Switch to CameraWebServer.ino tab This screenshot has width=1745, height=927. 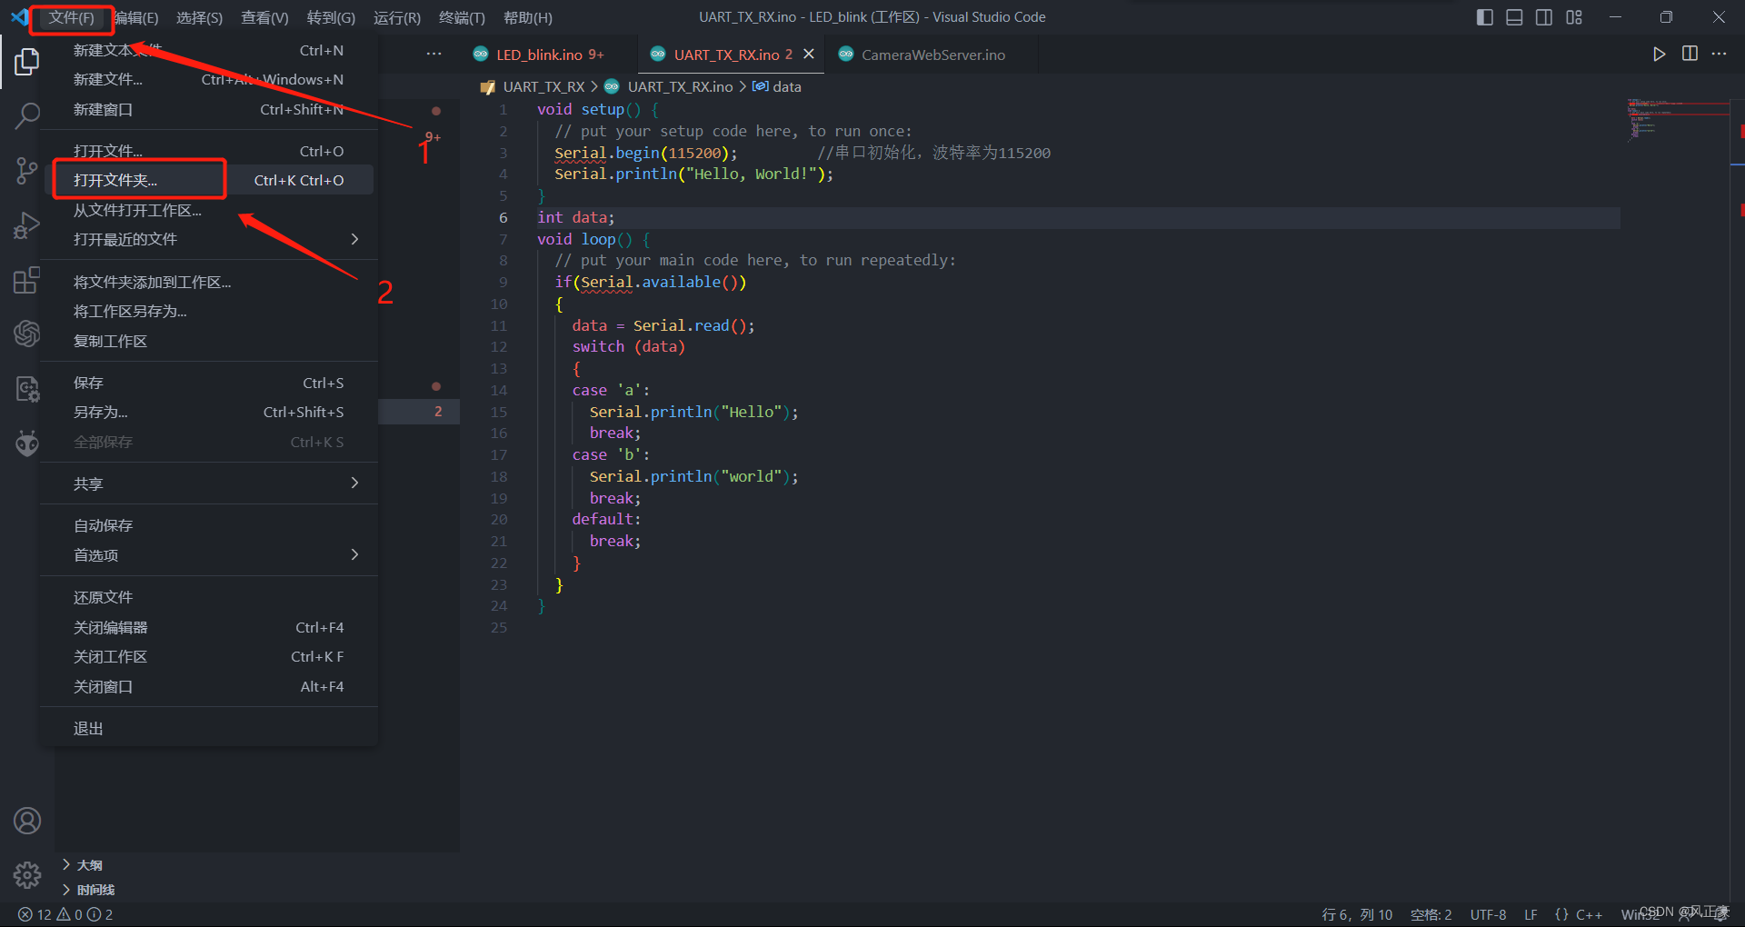click(932, 55)
